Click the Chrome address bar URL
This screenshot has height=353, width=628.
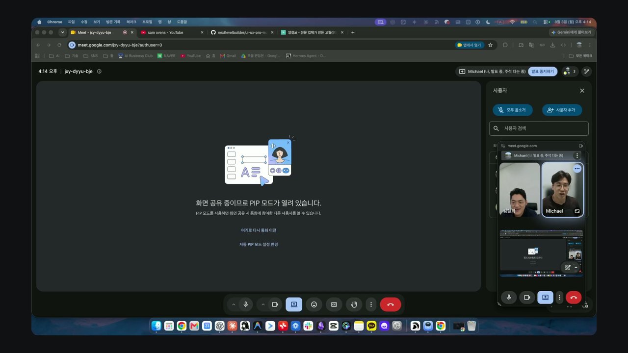point(120,45)
